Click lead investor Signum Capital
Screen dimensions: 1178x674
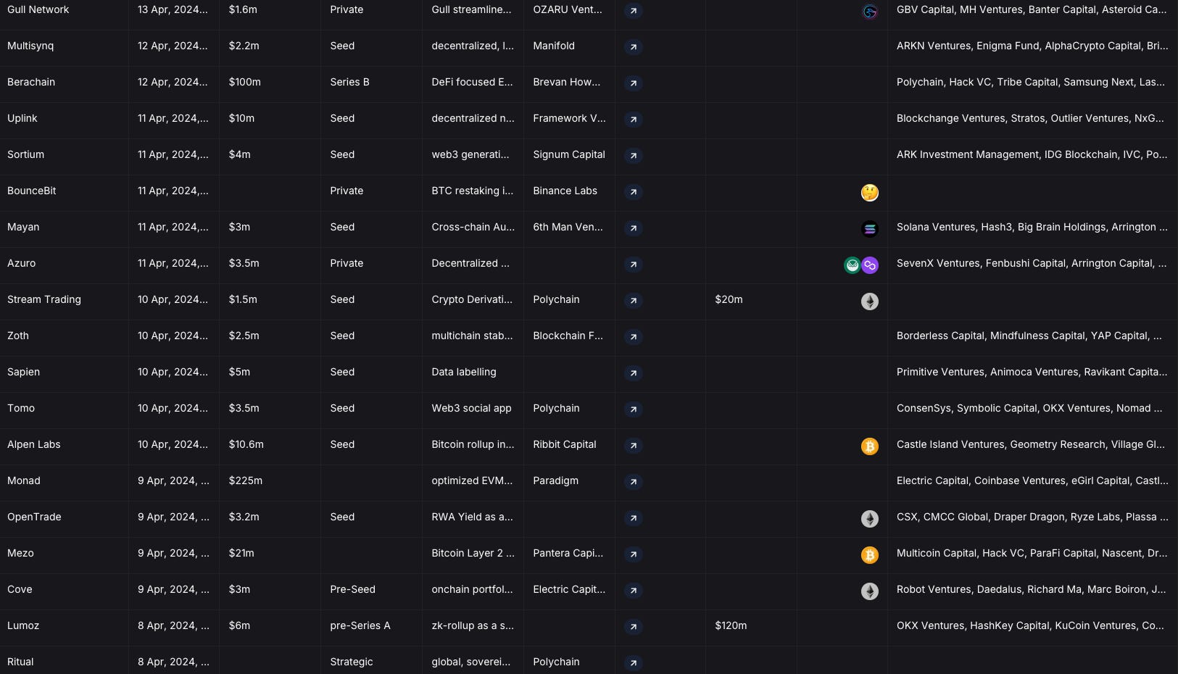(x=569, y=154)
